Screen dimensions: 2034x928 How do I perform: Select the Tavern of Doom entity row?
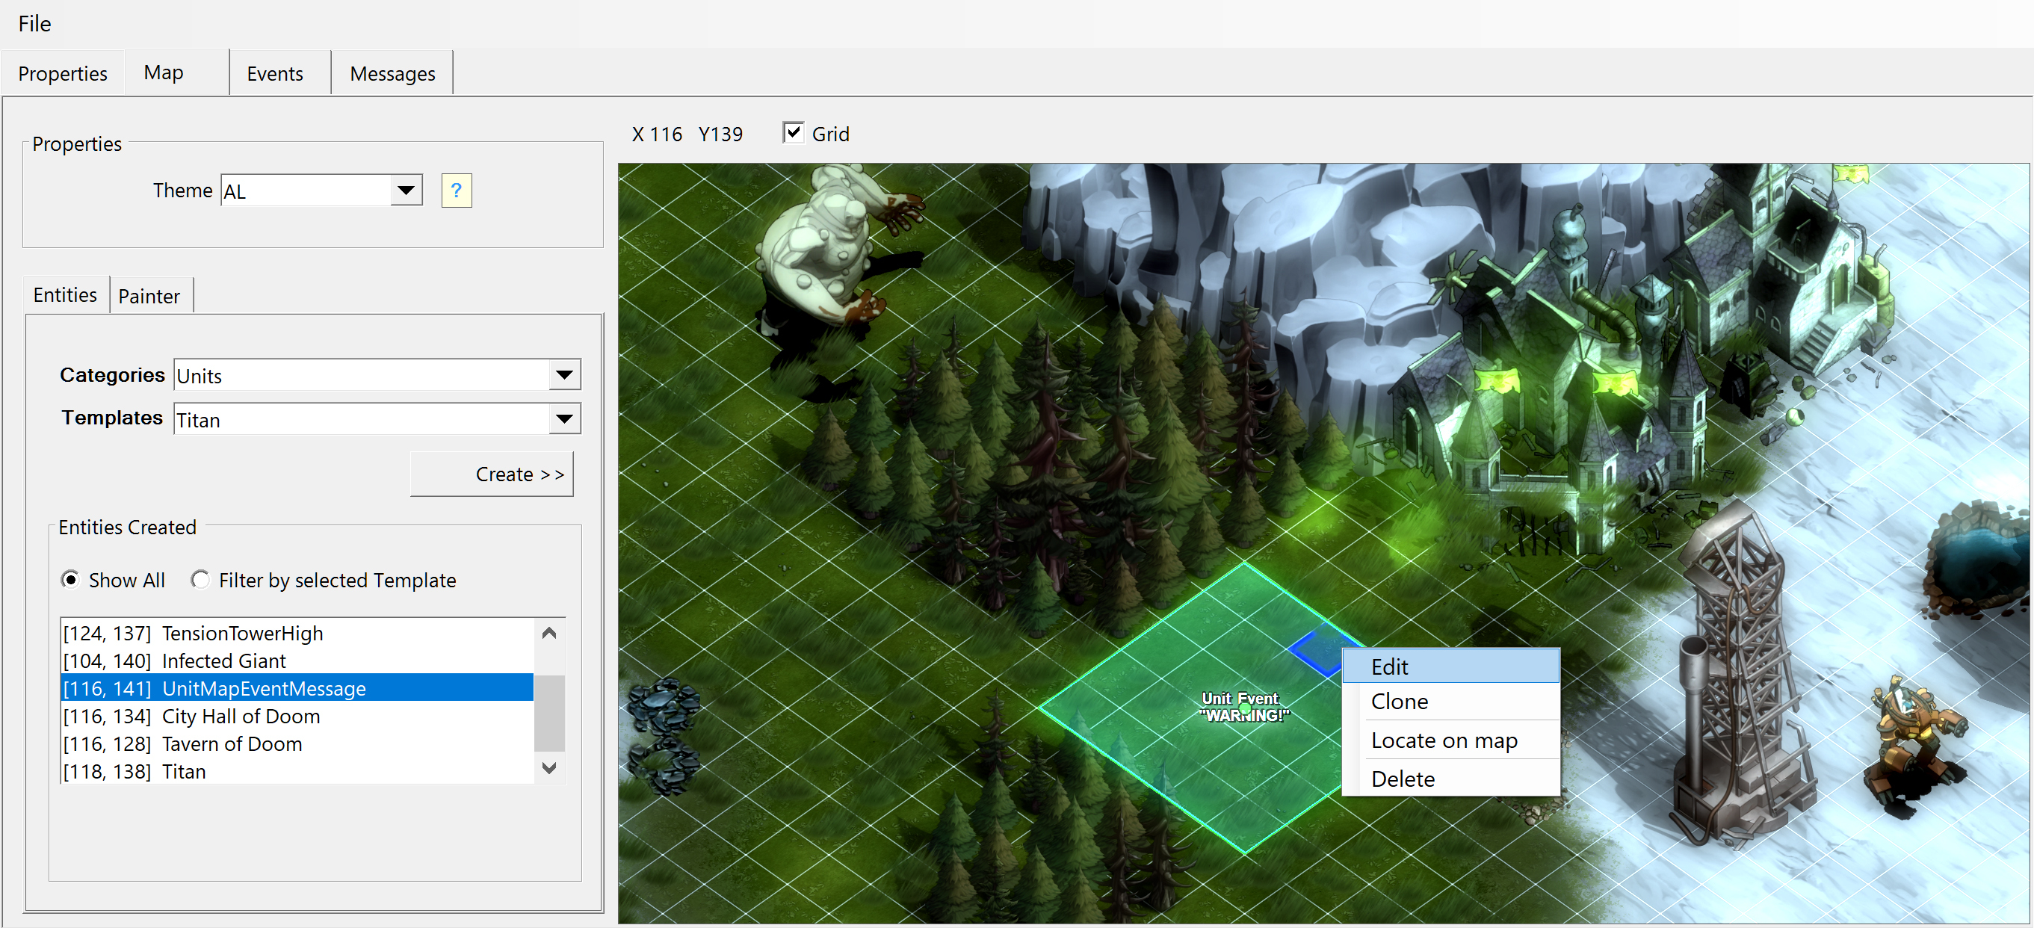297,744
